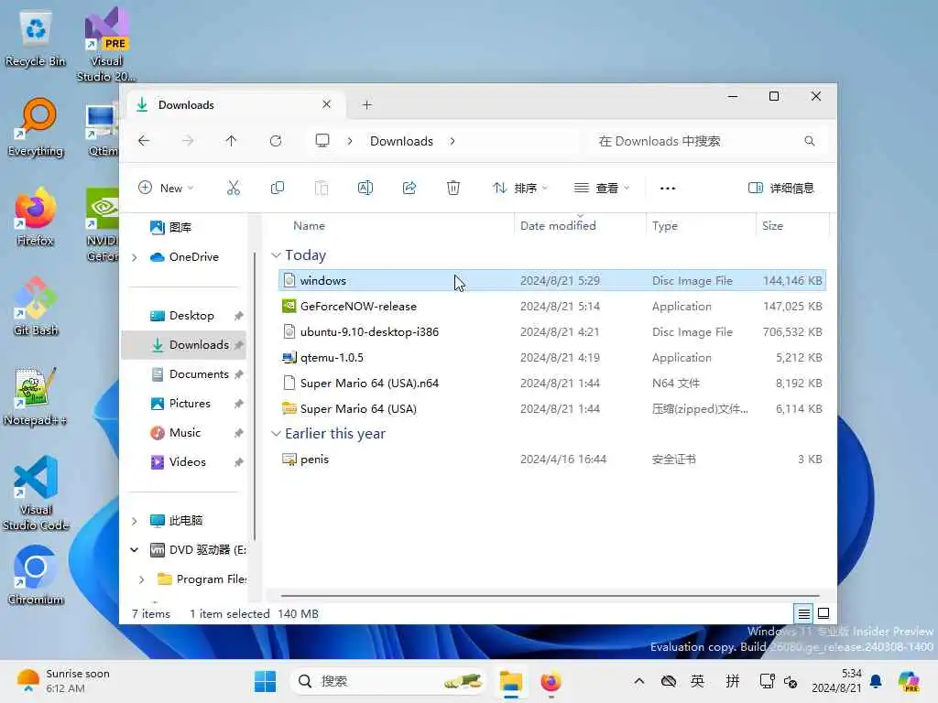The height and width of the screenshot is (703, 938).
Task: Click the taskbar 搜索 search box
Action: [x=387, y=681]
